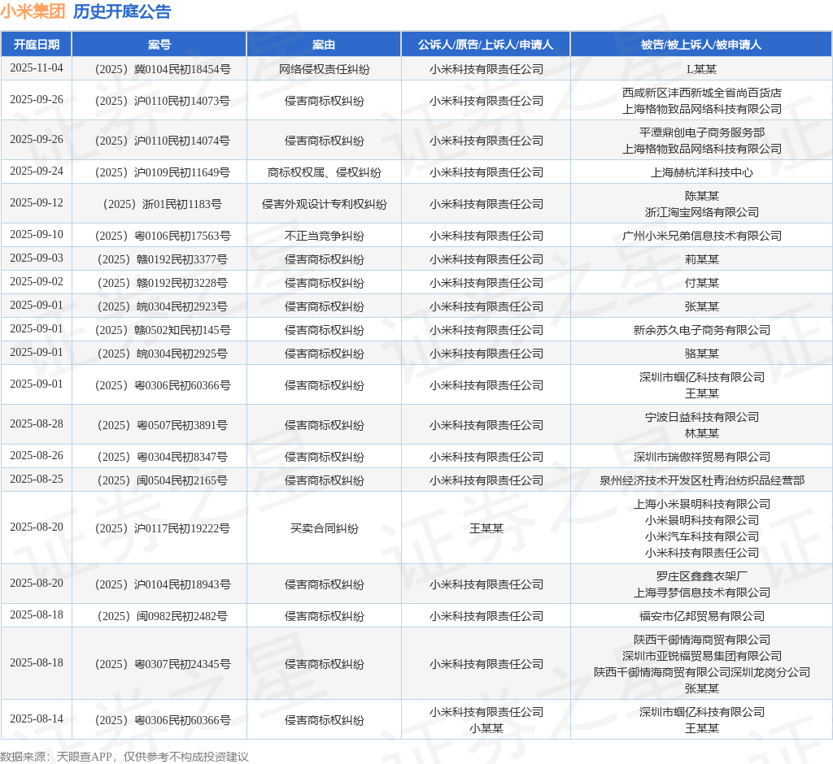Click defendant 罗庄区鑫鑫衣架厂
Screen dimensions: 833x764
702,576
